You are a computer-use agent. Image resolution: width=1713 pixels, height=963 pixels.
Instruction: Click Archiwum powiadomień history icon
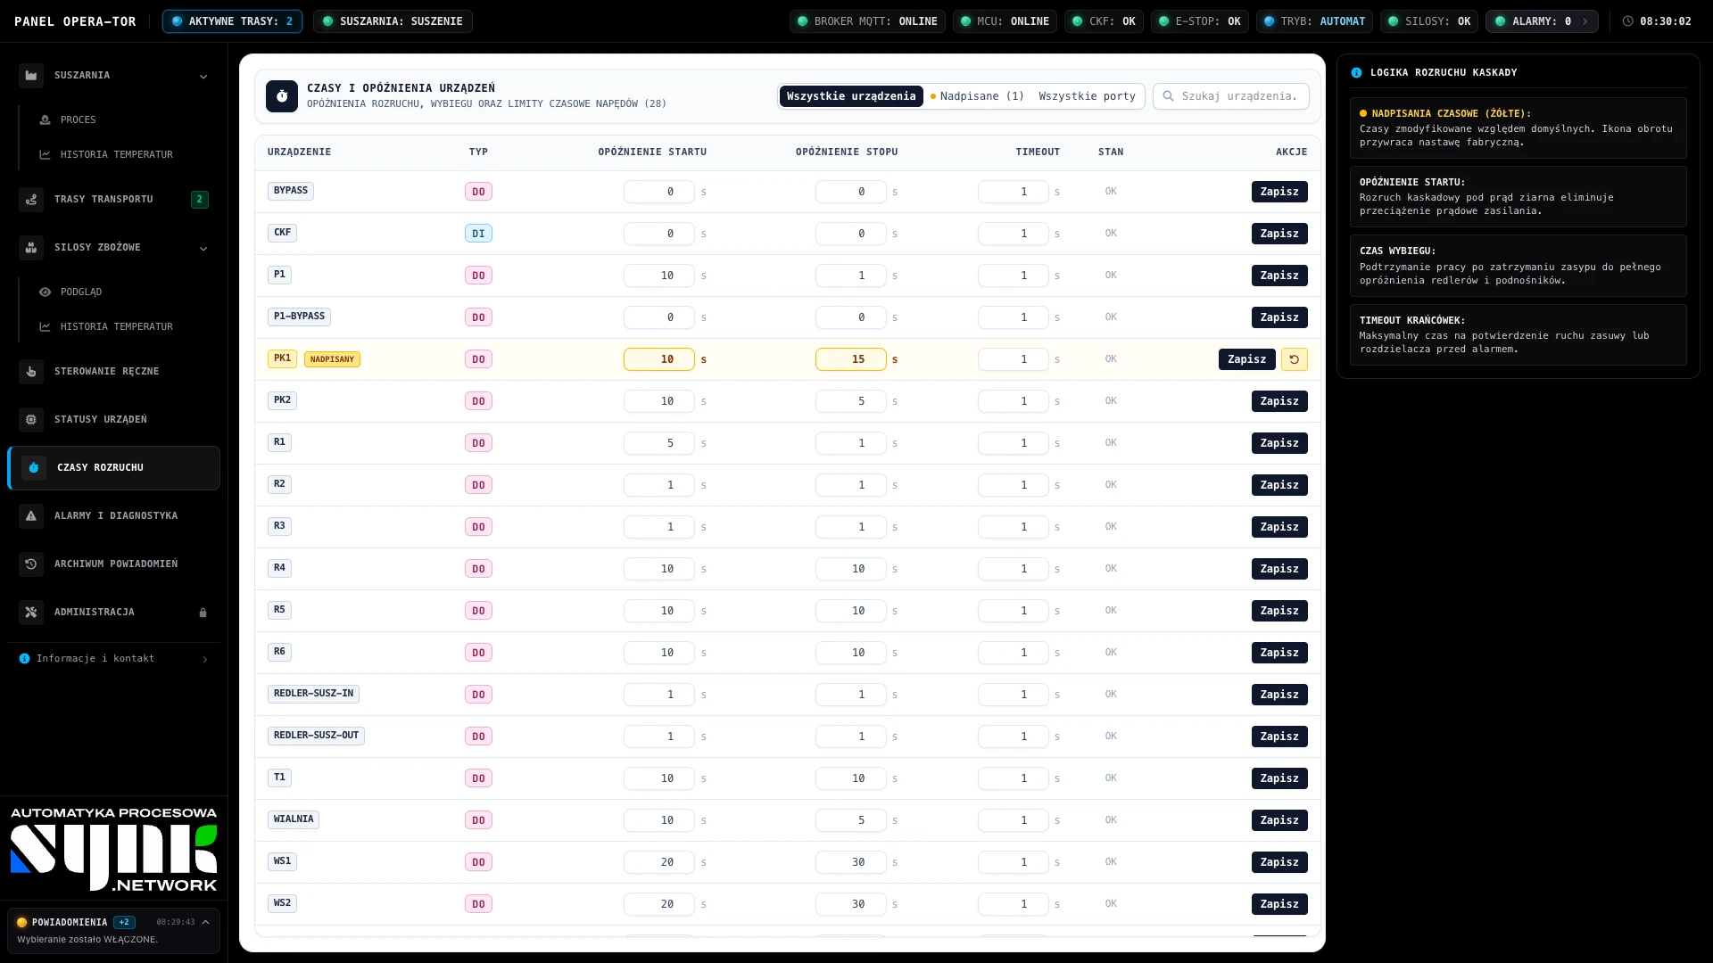tap(31, 564)
